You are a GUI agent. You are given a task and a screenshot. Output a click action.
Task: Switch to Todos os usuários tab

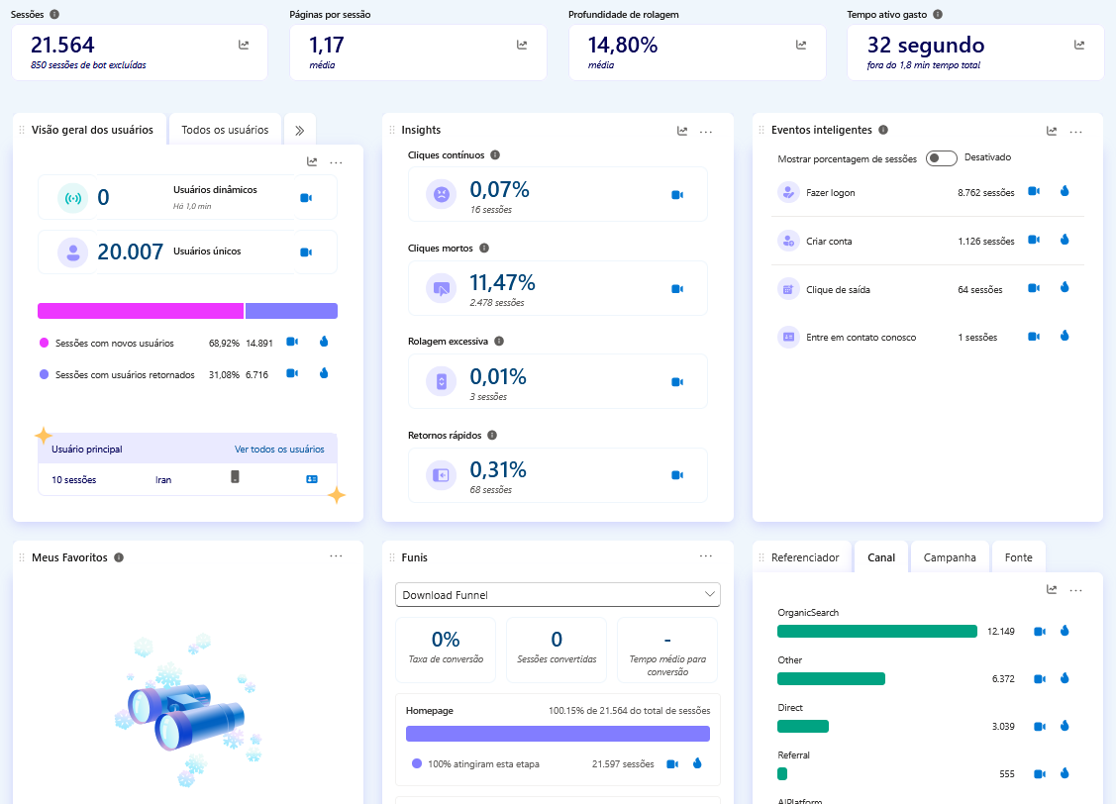pyautogui.click(x=225, y=130)
